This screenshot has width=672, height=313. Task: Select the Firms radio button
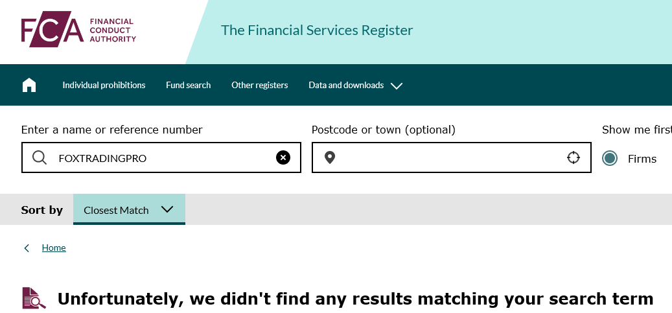point(609,158)
